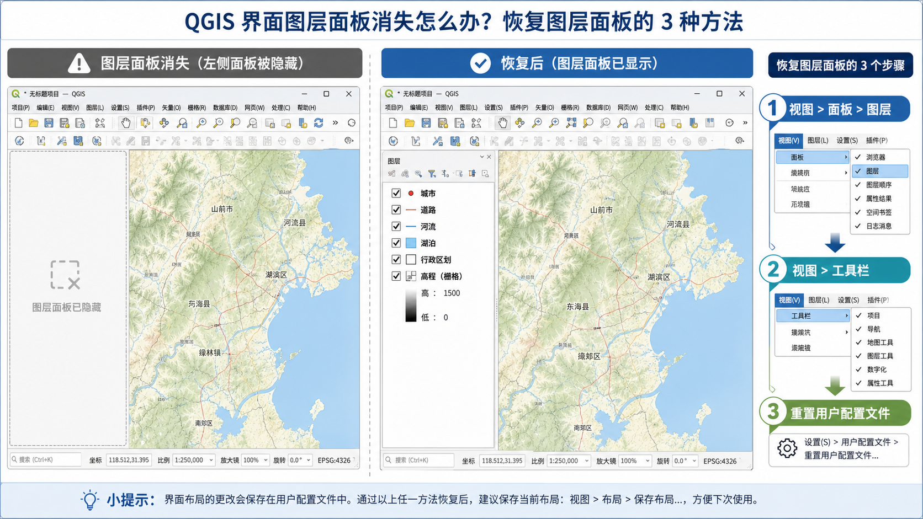The width and height of the screenshot is (923, 519).
Task: Click New Project icon in left QGIS window
Action: click(18, 122)
